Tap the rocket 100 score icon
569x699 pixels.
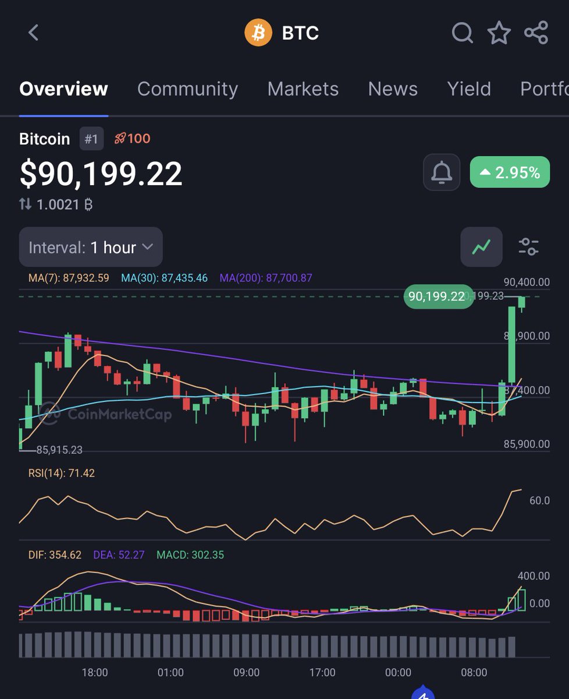(132, 139)
